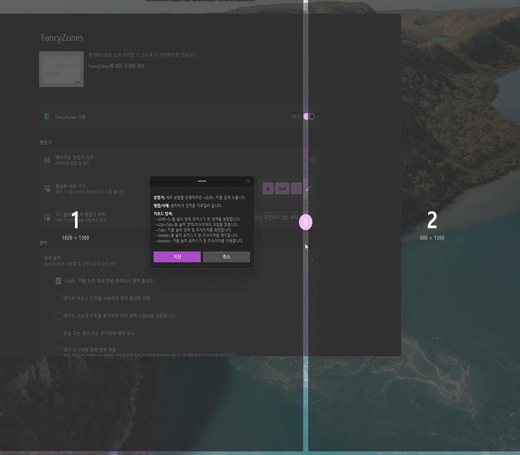Click the Shift key button in the shortcut row
The image size is (520, 455).
coord(282,188)
